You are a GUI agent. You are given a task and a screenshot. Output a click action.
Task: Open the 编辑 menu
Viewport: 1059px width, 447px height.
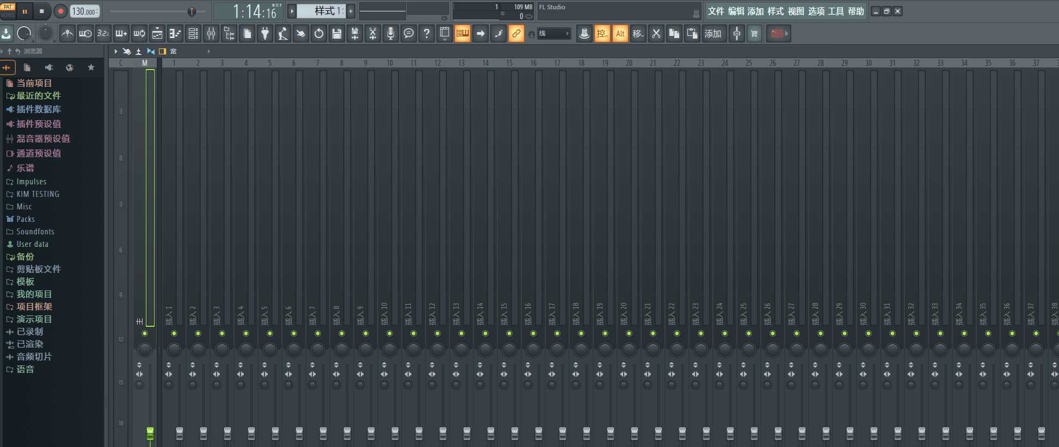pos(736,11)
